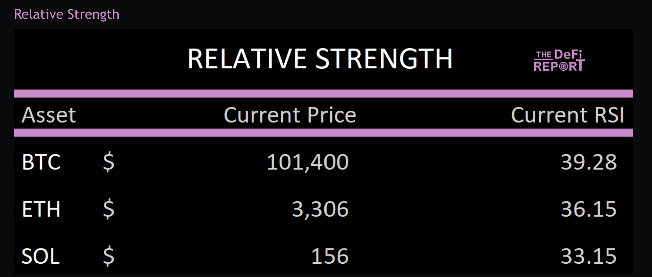Image resolution: width=652 pixels, height=277 pixels.
Task: Click BTC price value 101,400
Action: [x=307, y=162]
